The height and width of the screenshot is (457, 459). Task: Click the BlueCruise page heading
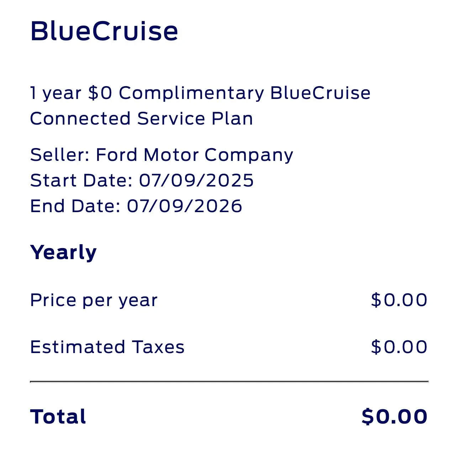click(104, 31)
